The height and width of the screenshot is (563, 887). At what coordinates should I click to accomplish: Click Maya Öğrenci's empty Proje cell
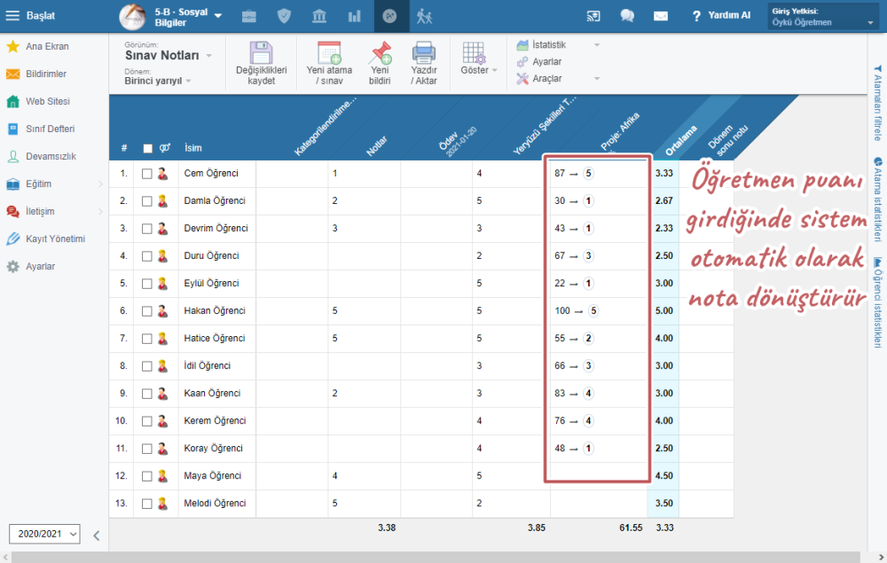coord(598,476)
